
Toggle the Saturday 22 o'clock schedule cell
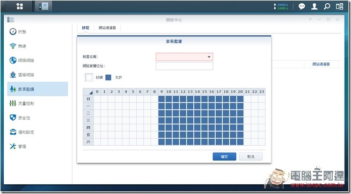click(254, 142)
